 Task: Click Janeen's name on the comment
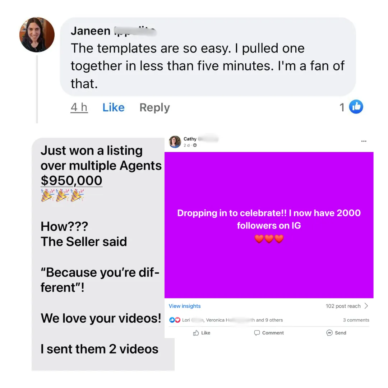point(113,31)
